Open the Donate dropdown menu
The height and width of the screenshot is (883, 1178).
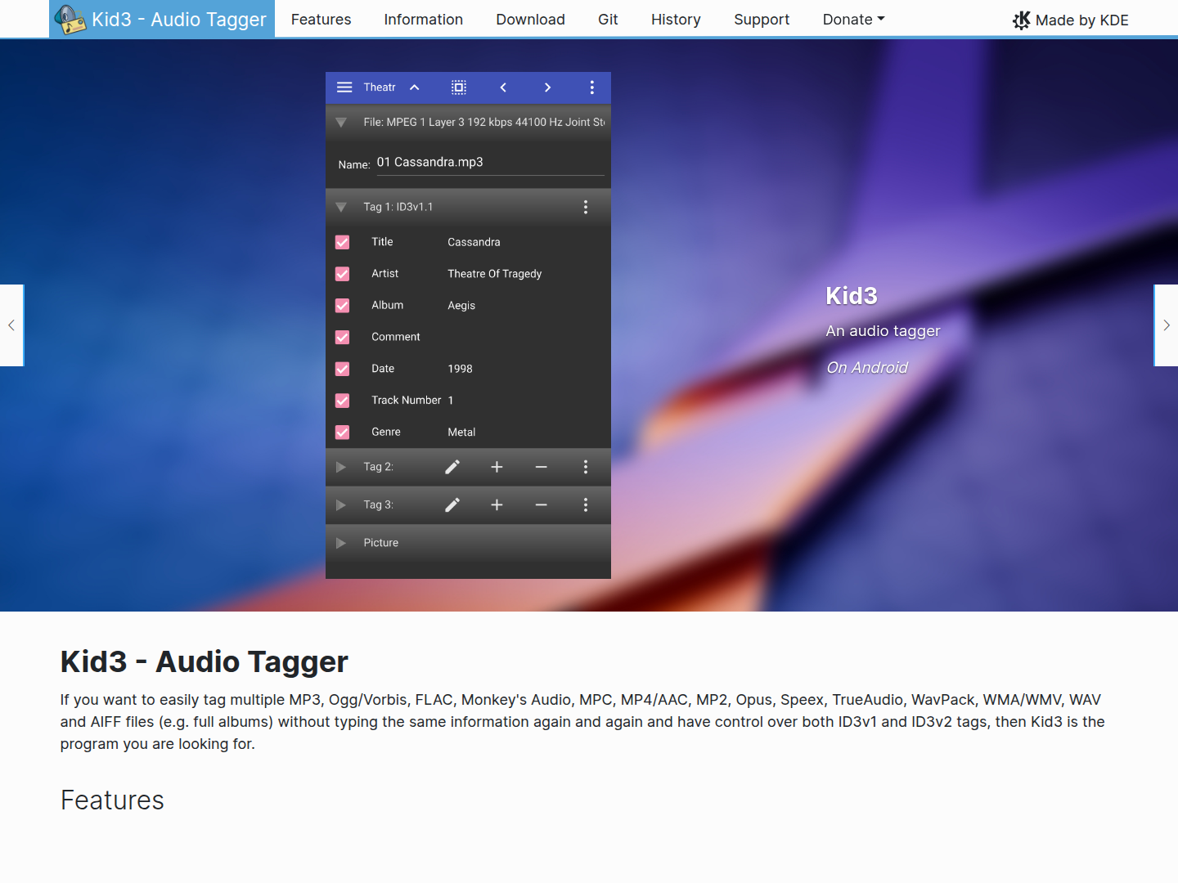(x=854, y=20)
